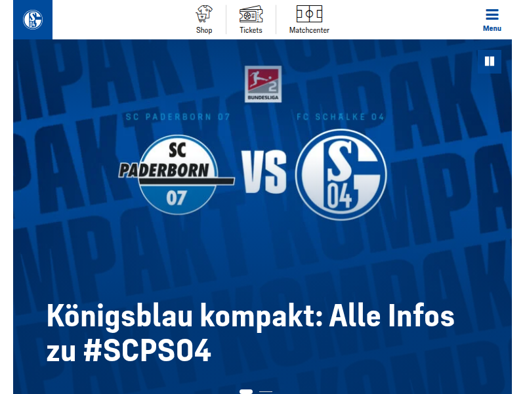Open the Tickets icon
Viewport: 525px width, 394px height.
coord(251,14)
